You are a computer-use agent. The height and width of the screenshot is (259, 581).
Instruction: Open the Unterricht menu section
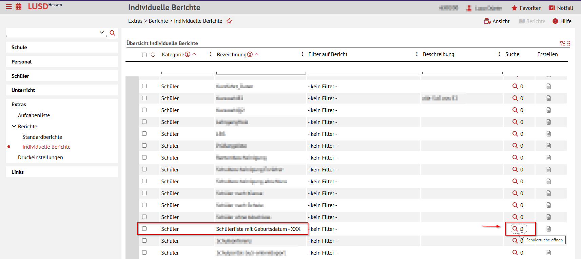point(62,90)
